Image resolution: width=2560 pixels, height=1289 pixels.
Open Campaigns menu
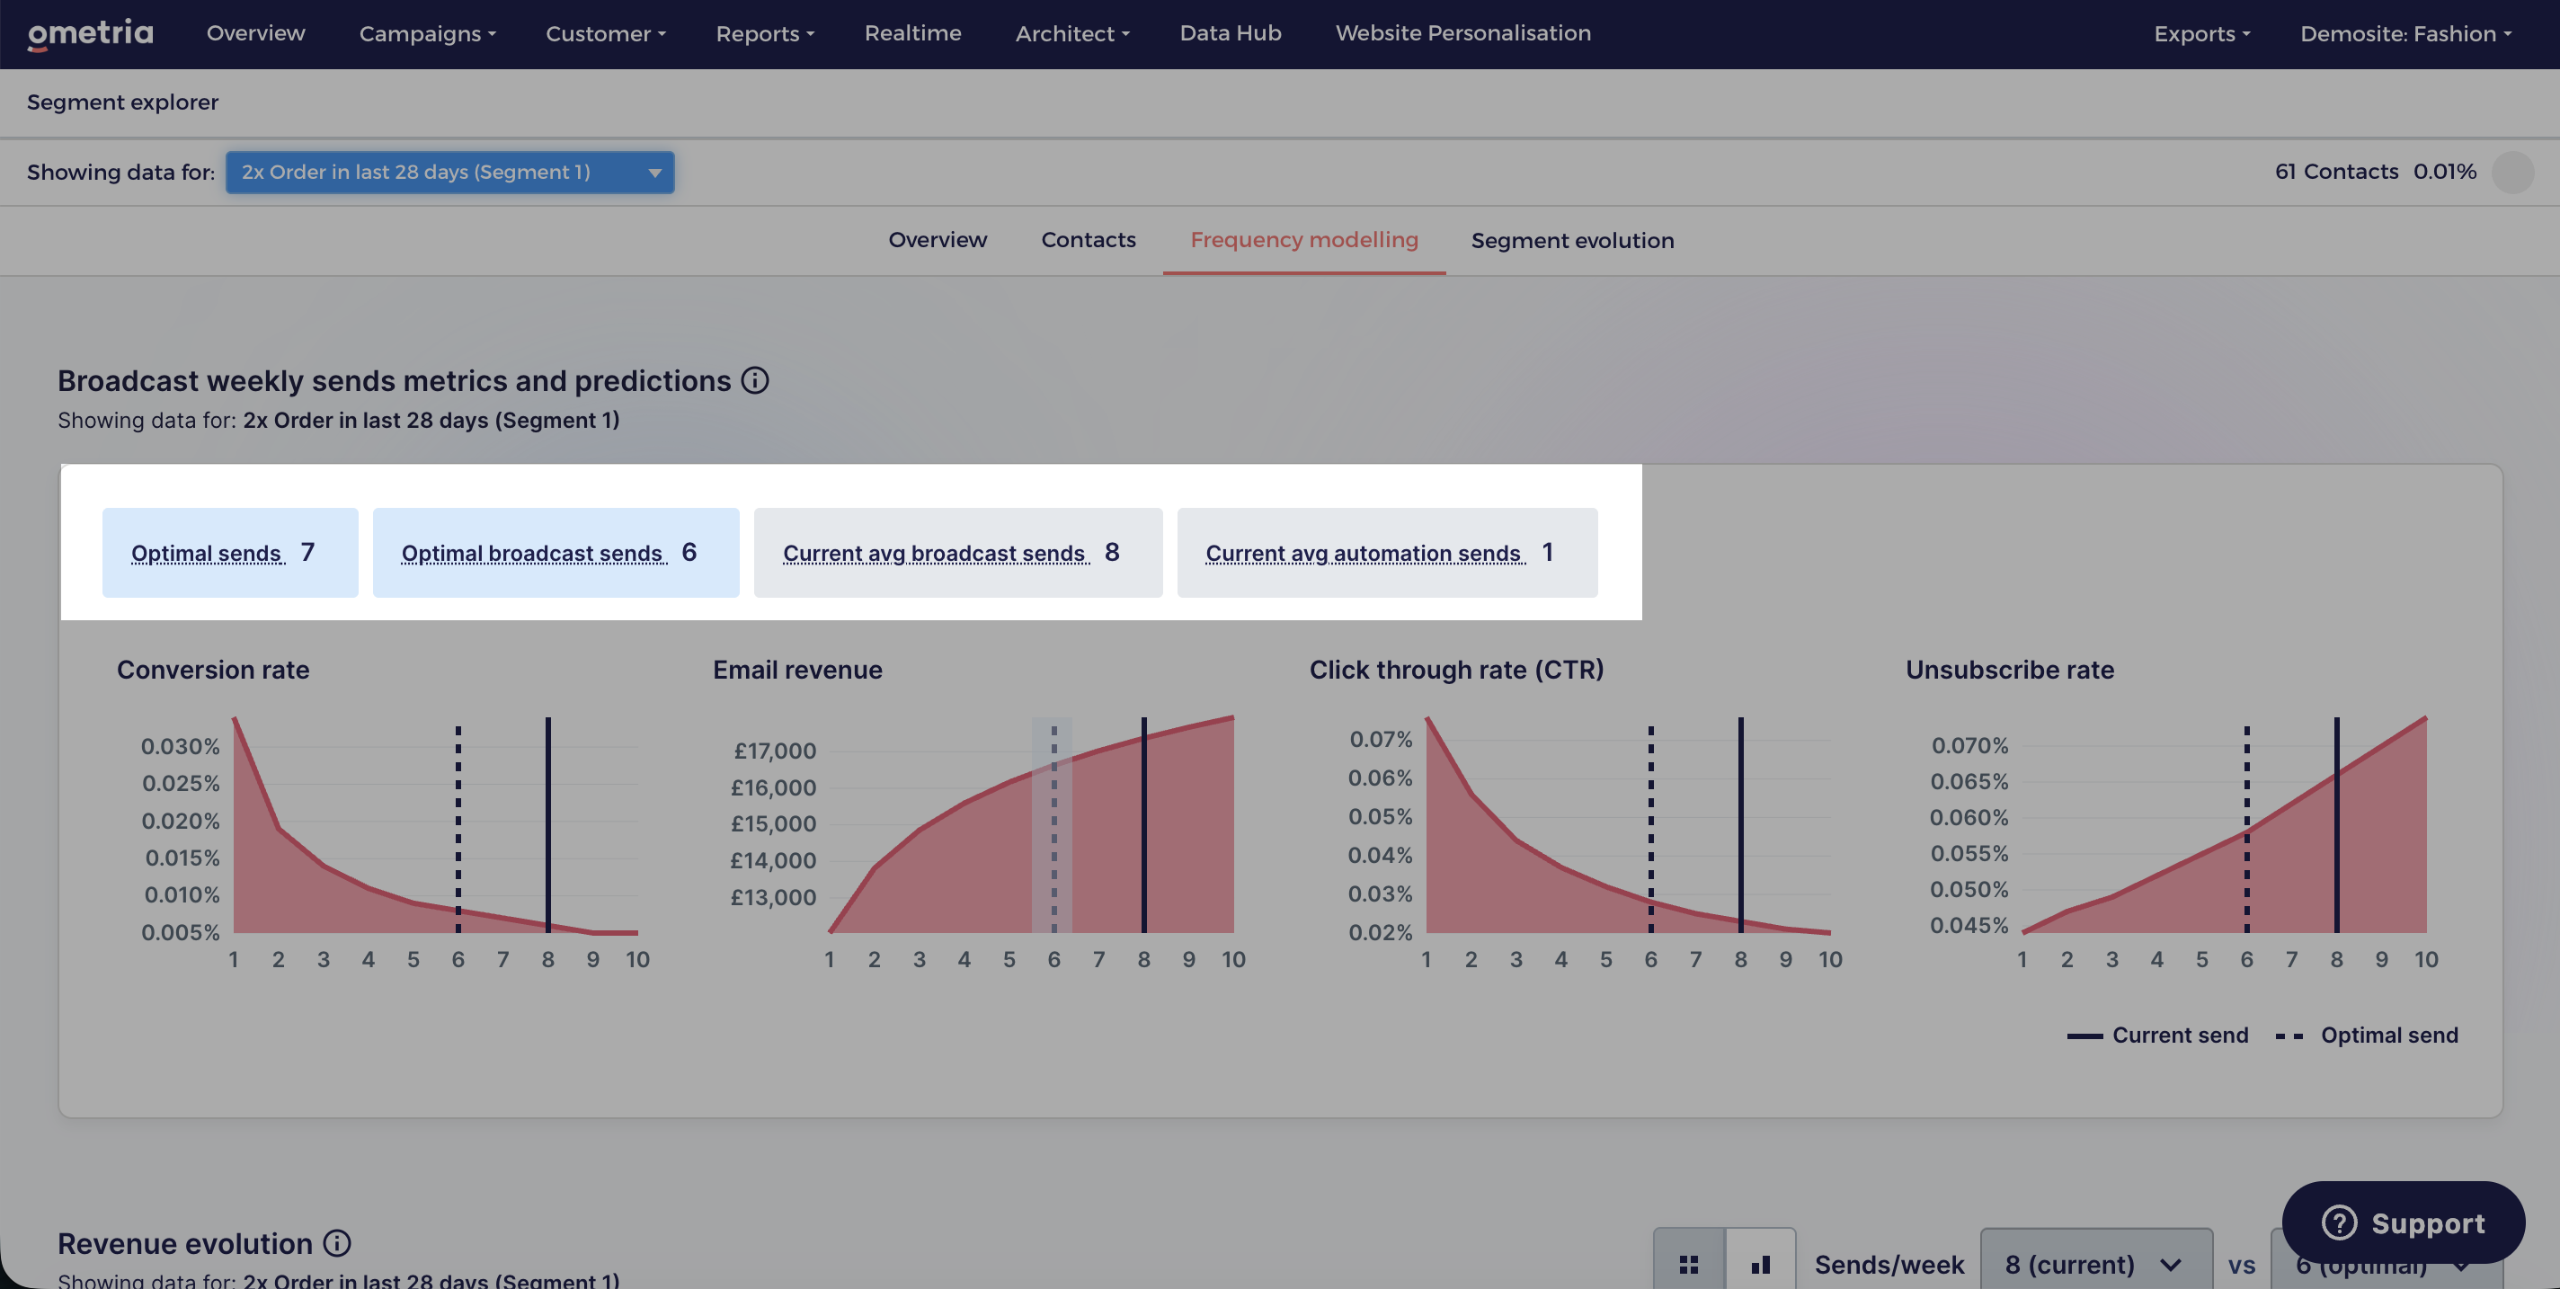[x=427, y=34]
